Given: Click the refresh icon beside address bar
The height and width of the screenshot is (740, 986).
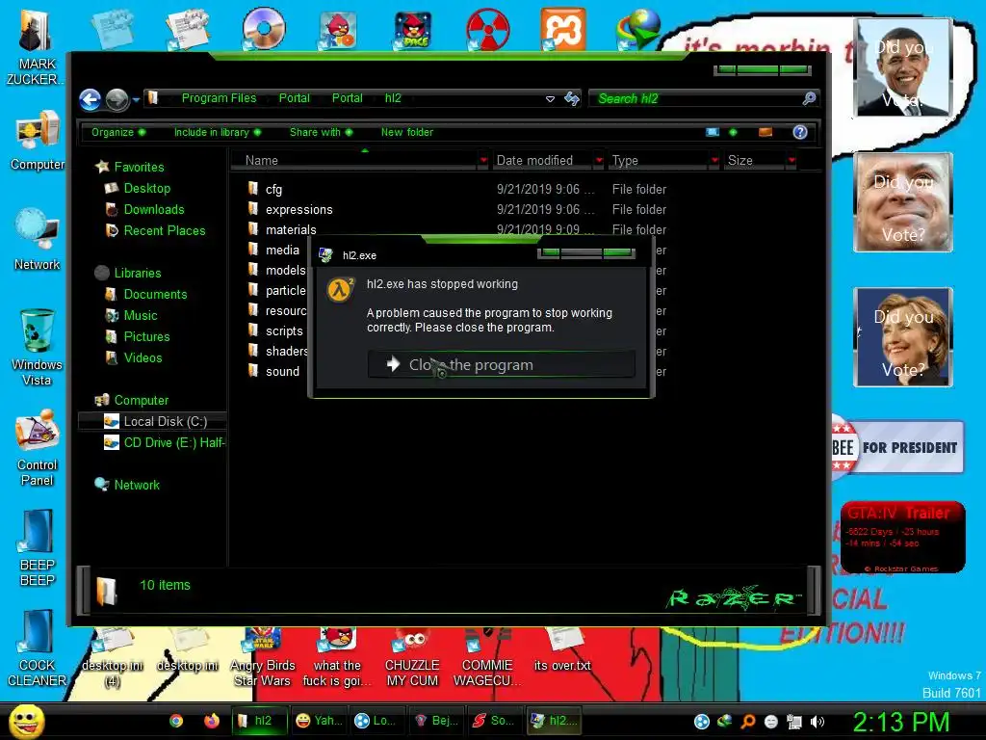Looking at the screenshot, I should [572, 99].
